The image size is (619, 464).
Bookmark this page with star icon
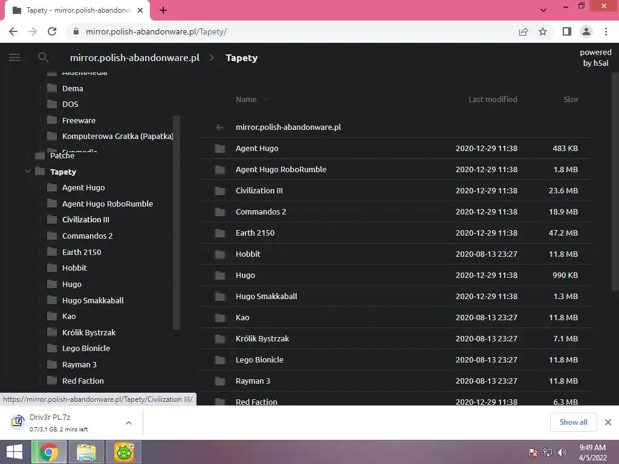[543, 31]
